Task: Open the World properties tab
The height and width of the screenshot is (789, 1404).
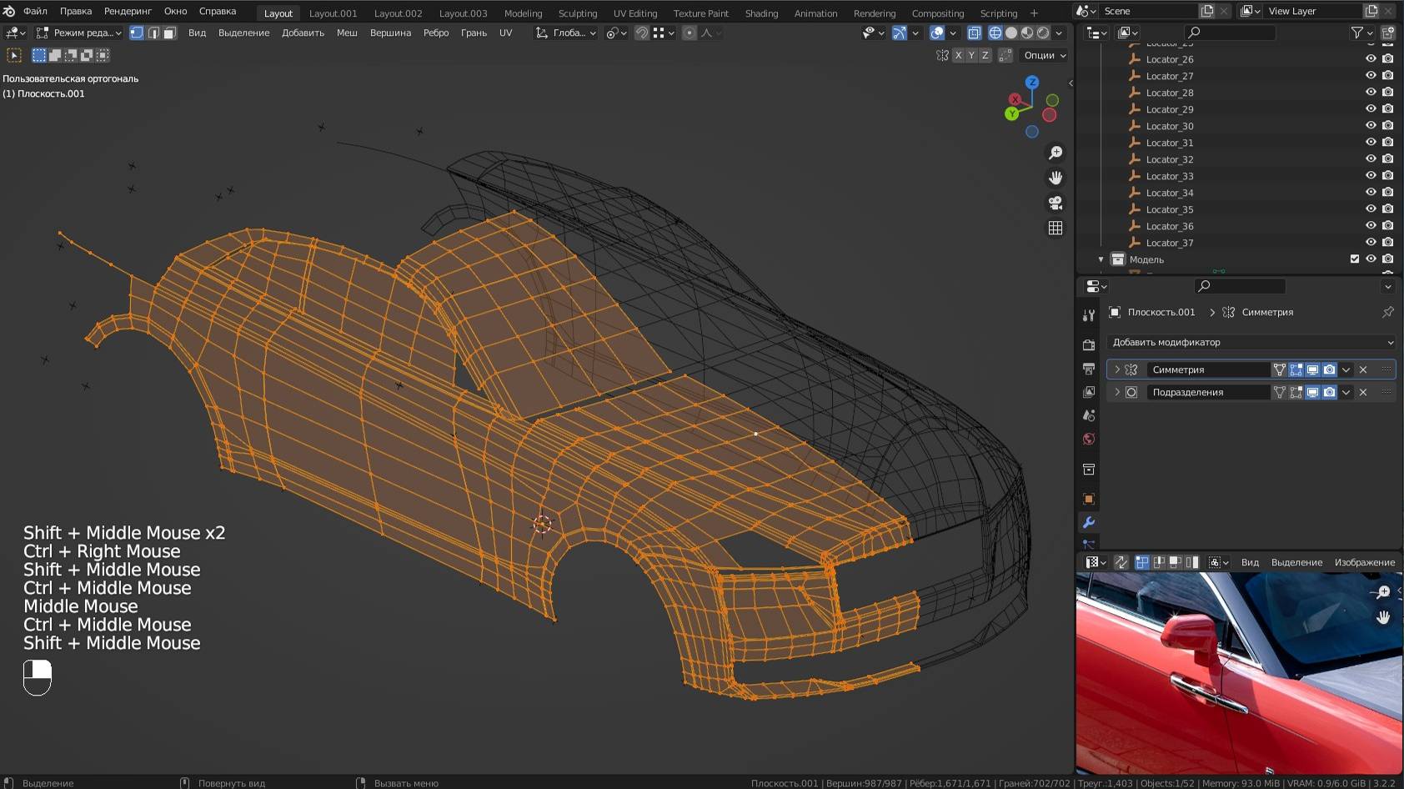Action: point(1088,439)
